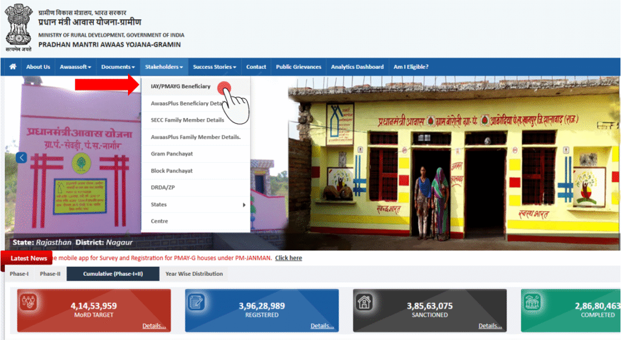This screenshot has width=621, height=340.
Task: Open the Documents dropdown menu
Action: click(118, 67)
